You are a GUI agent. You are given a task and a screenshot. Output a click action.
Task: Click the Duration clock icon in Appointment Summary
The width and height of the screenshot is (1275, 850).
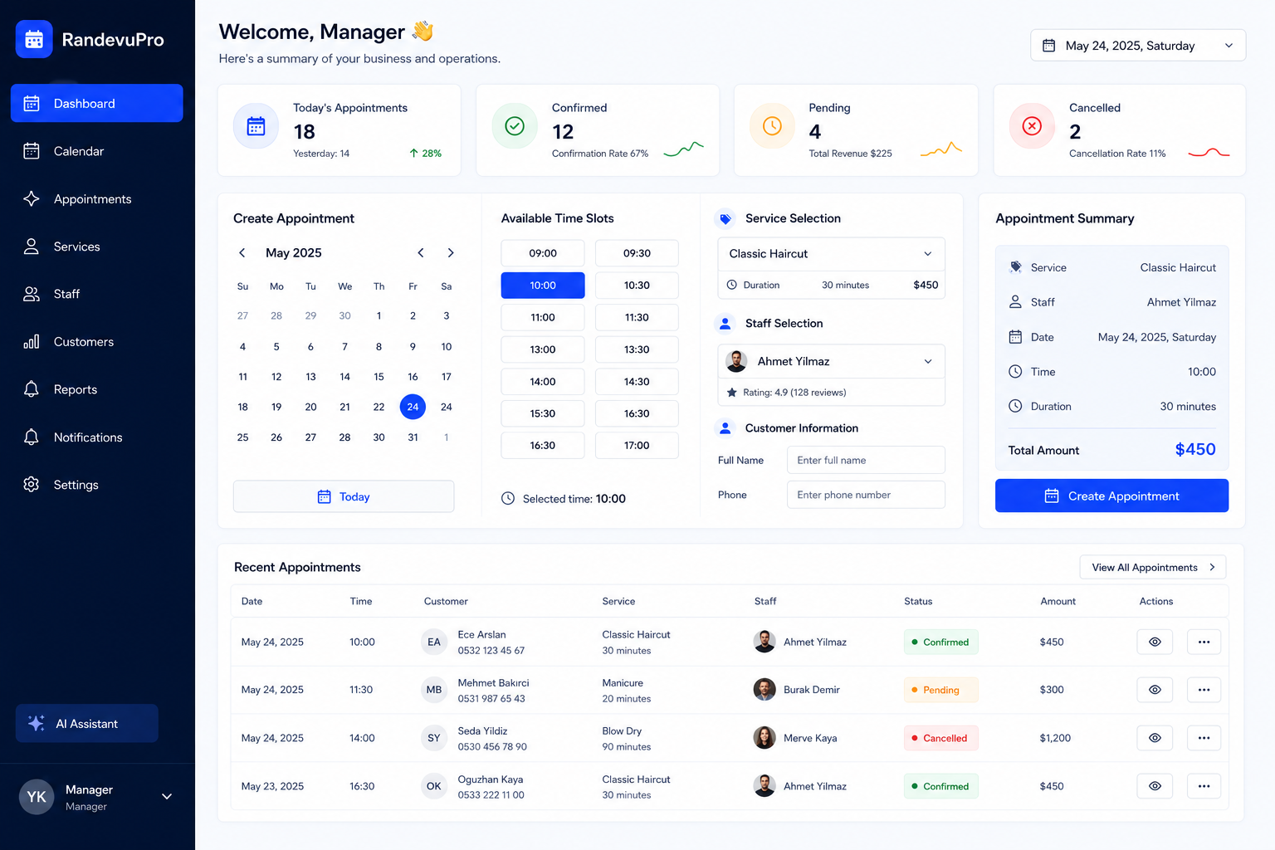pos(1015,407)
